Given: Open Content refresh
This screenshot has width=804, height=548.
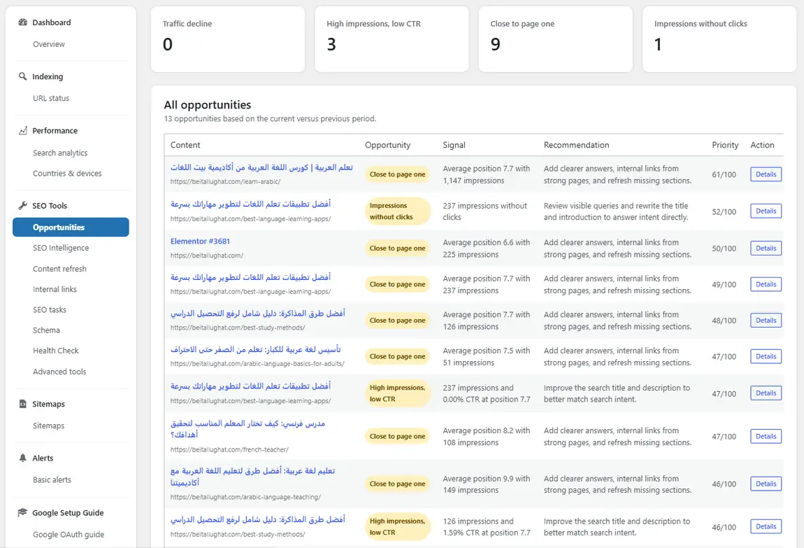Looking at the screenshot, I should pyautogui.click(x=59, y=269).
